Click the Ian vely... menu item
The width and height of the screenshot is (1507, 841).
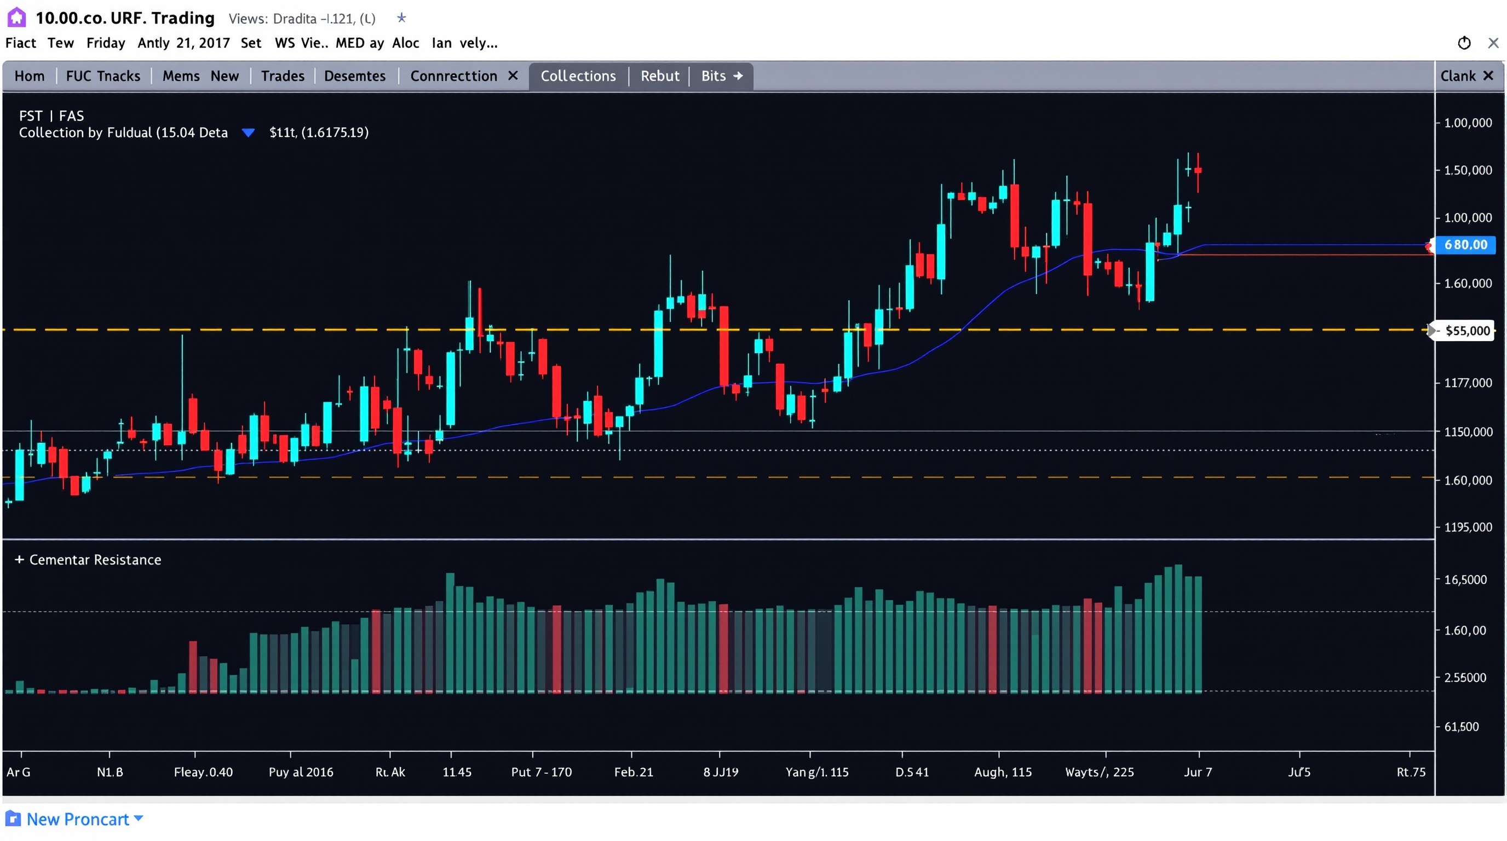point(464,43)
